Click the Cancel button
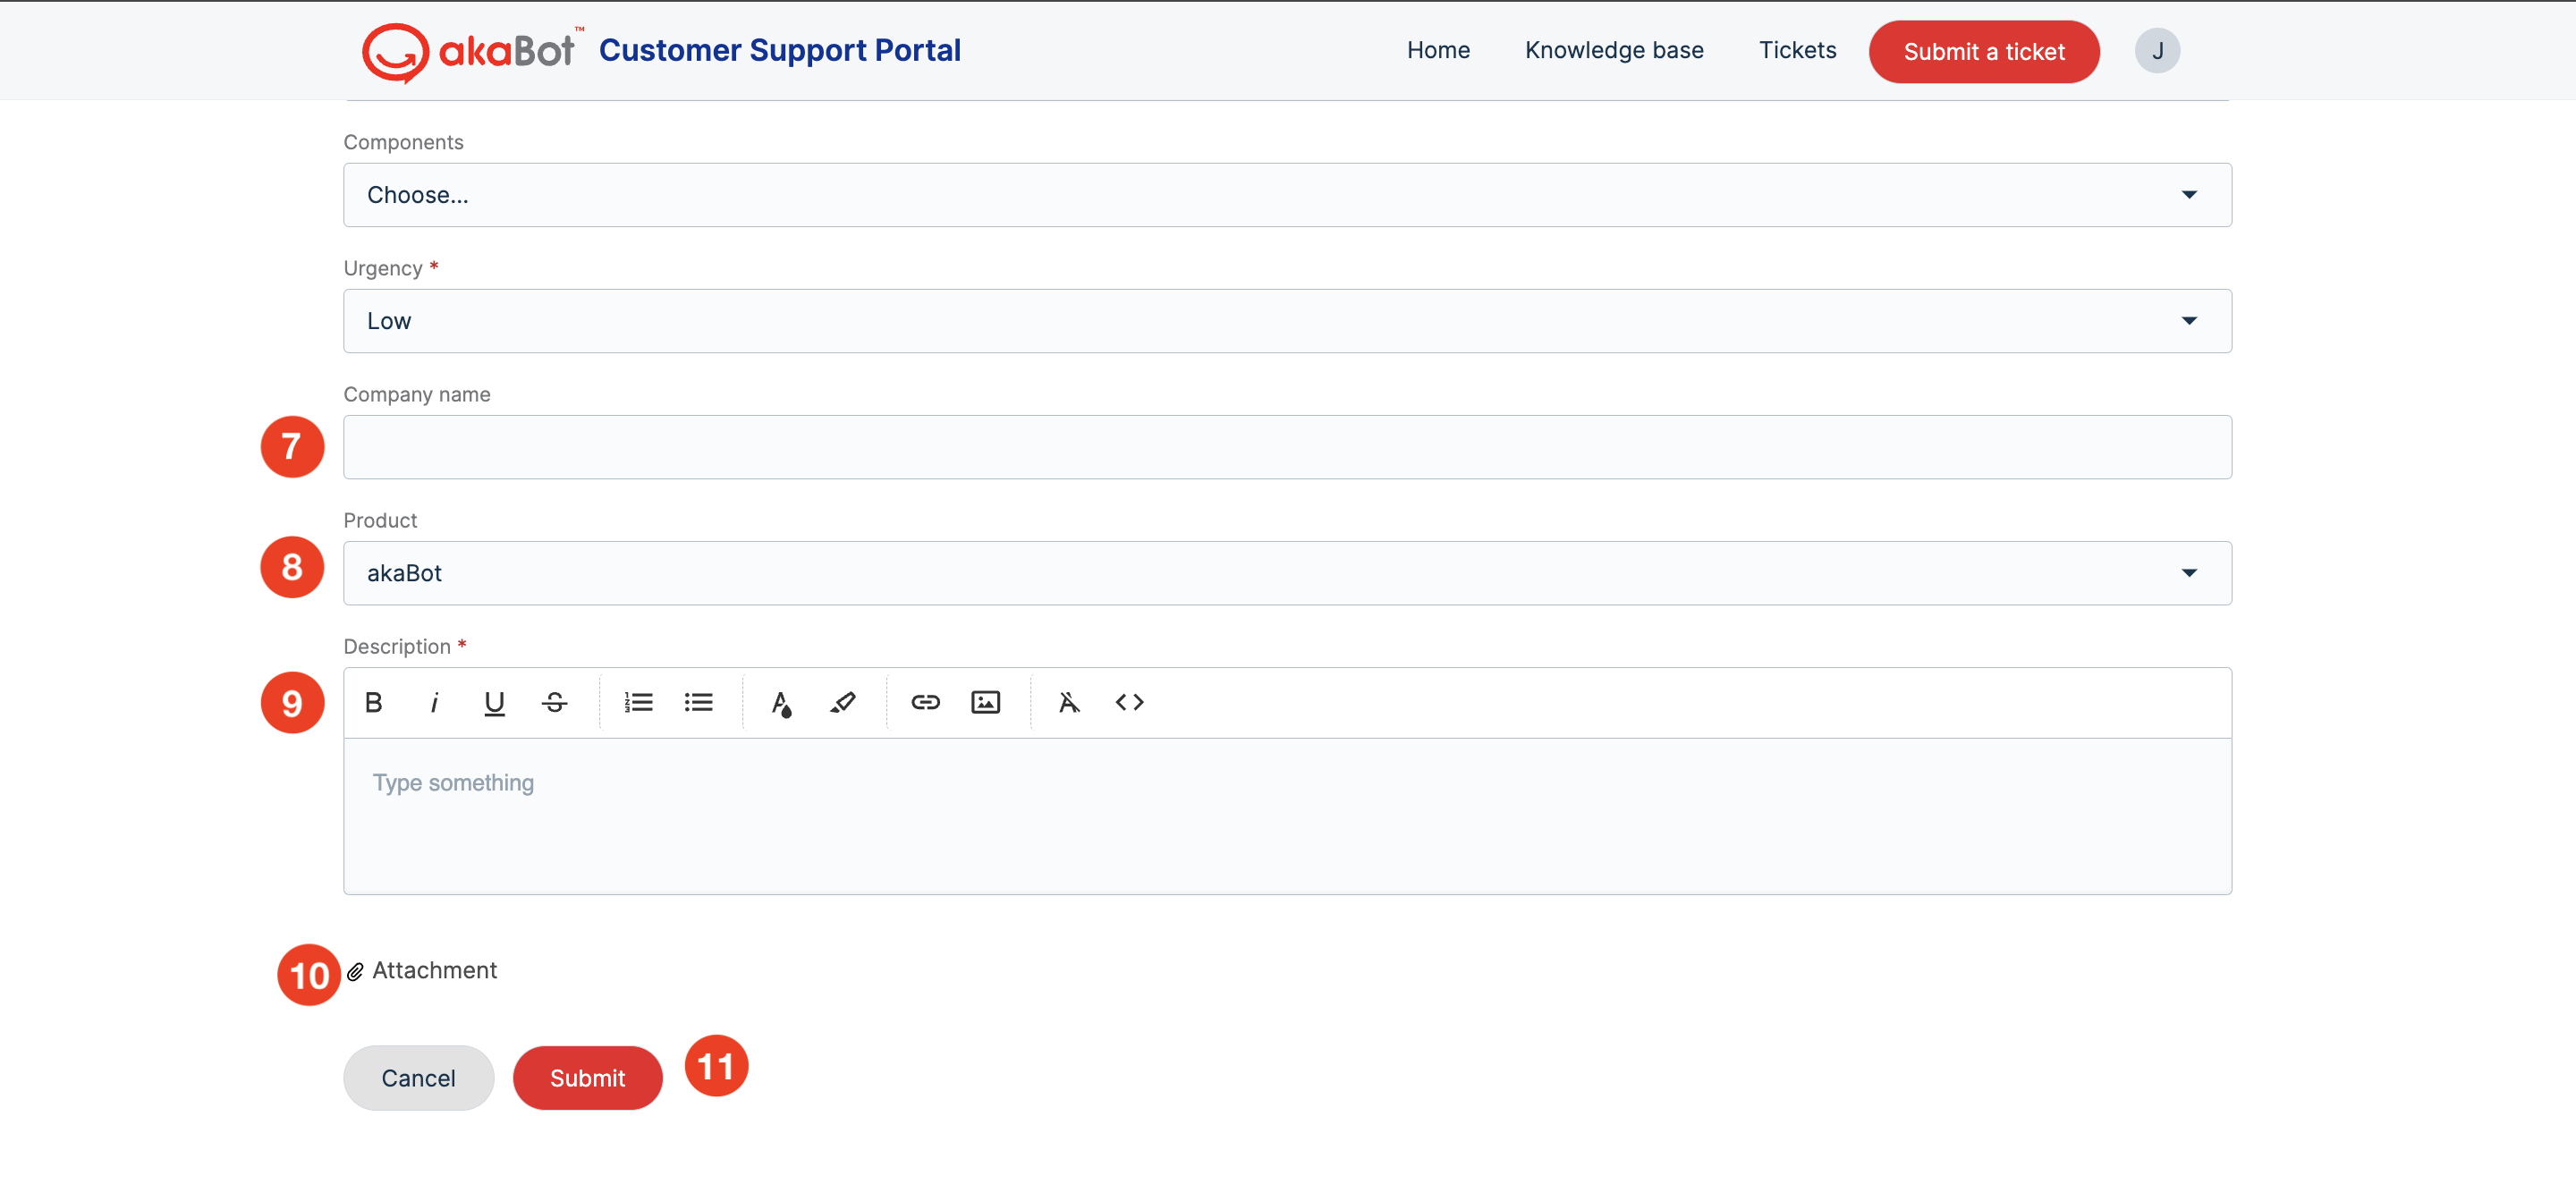 pyautogui.click(x=418, y=1077)
